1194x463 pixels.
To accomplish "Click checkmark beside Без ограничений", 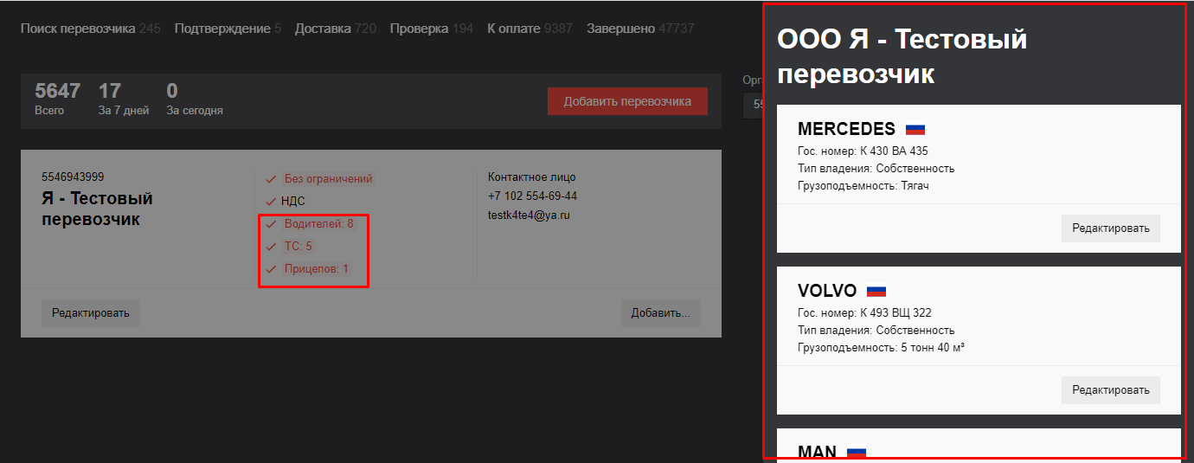I will click(x=271, y=179).
